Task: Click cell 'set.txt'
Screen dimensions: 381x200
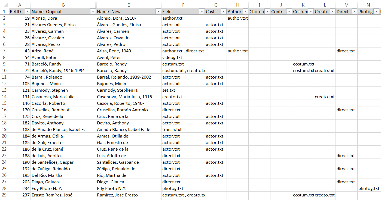Action: click(183, 90)
